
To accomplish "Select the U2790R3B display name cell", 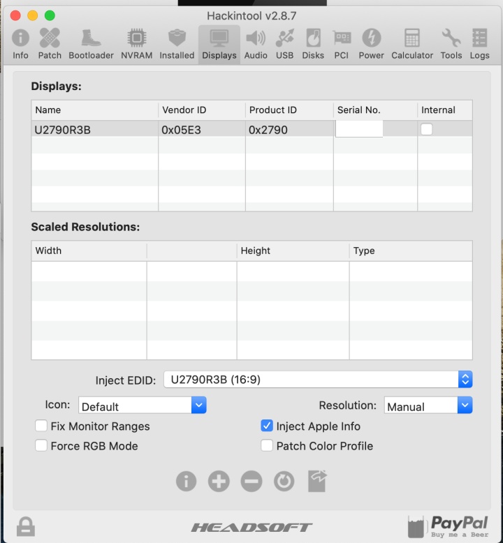I will [94, 130].
